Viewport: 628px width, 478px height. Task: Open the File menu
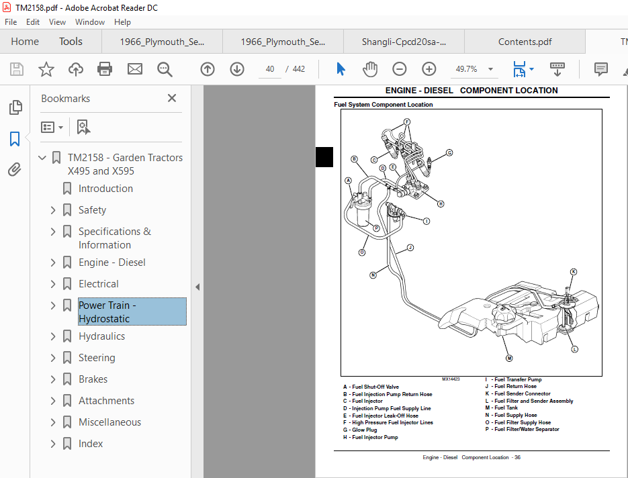(11, 22)
